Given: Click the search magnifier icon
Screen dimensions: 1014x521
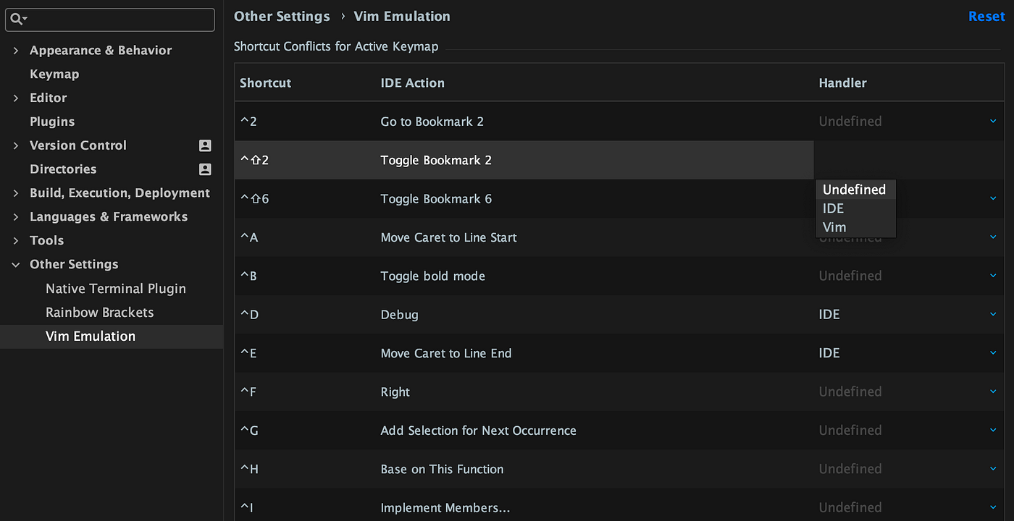Looking at the screenshot, I should [17, 20].
